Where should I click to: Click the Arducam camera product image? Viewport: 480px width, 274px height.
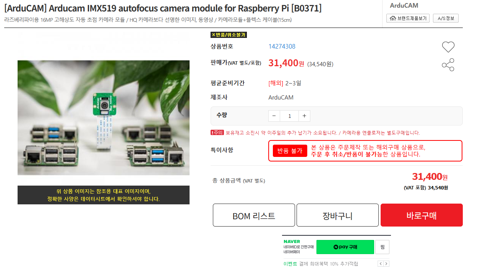tap(104, 117)
